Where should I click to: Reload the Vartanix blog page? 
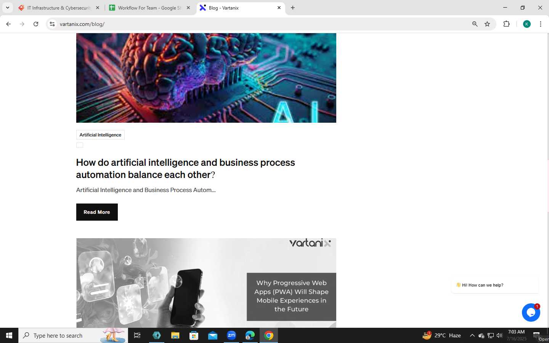pyautogui.click(x=36, y=24)
